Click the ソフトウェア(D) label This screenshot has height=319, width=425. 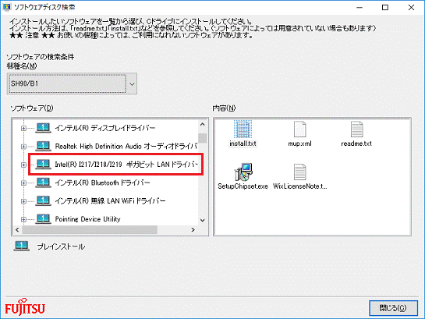click(32, 108)
